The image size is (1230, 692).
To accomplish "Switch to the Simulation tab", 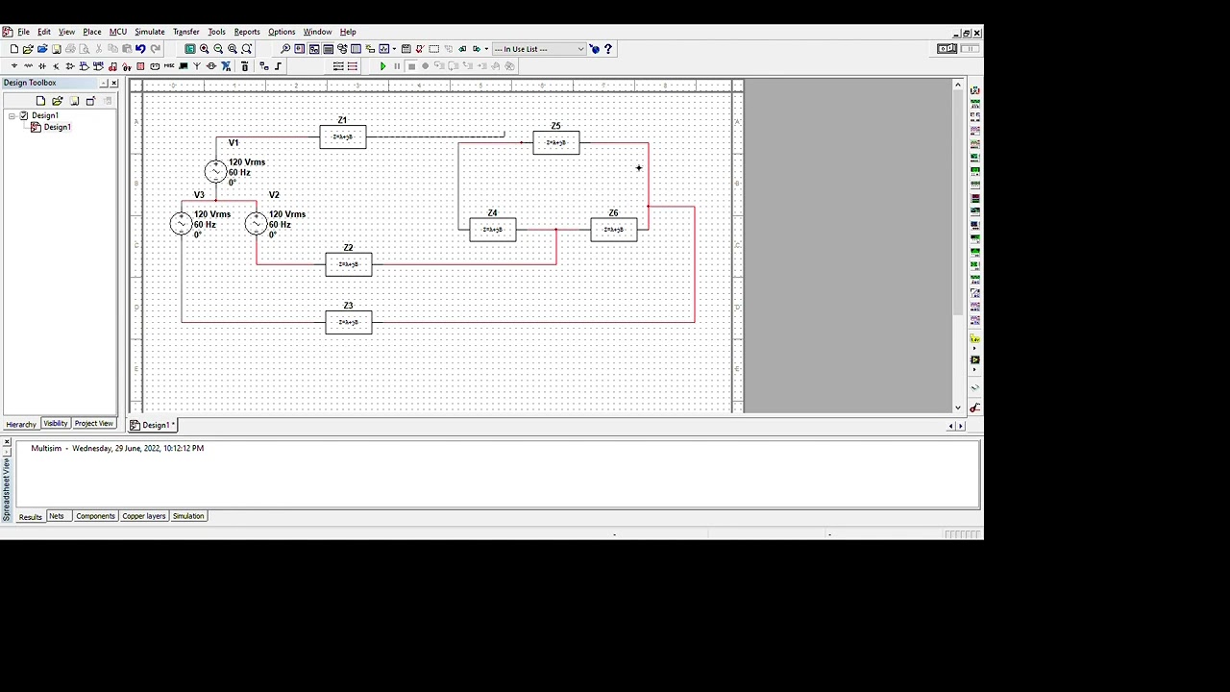I will pyautogui.click(x=188, y=517).
